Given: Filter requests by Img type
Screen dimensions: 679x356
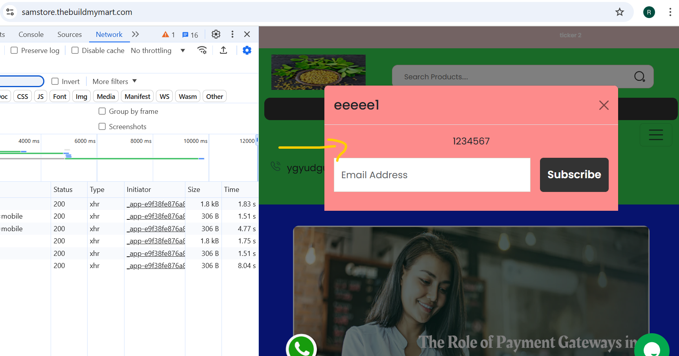Looking at the screenshot, I should 81,96.
